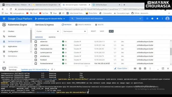Viewport: 172px width, 97px height.
Task: Tick the emailservice checkbox
Action: (36, 56)
